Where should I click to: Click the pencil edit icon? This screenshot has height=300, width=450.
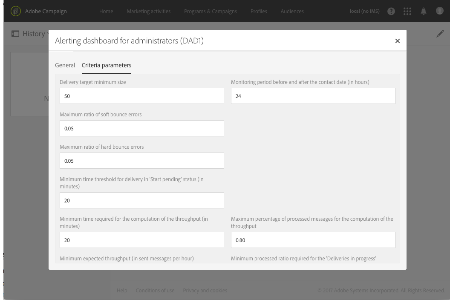pos(440,34)
